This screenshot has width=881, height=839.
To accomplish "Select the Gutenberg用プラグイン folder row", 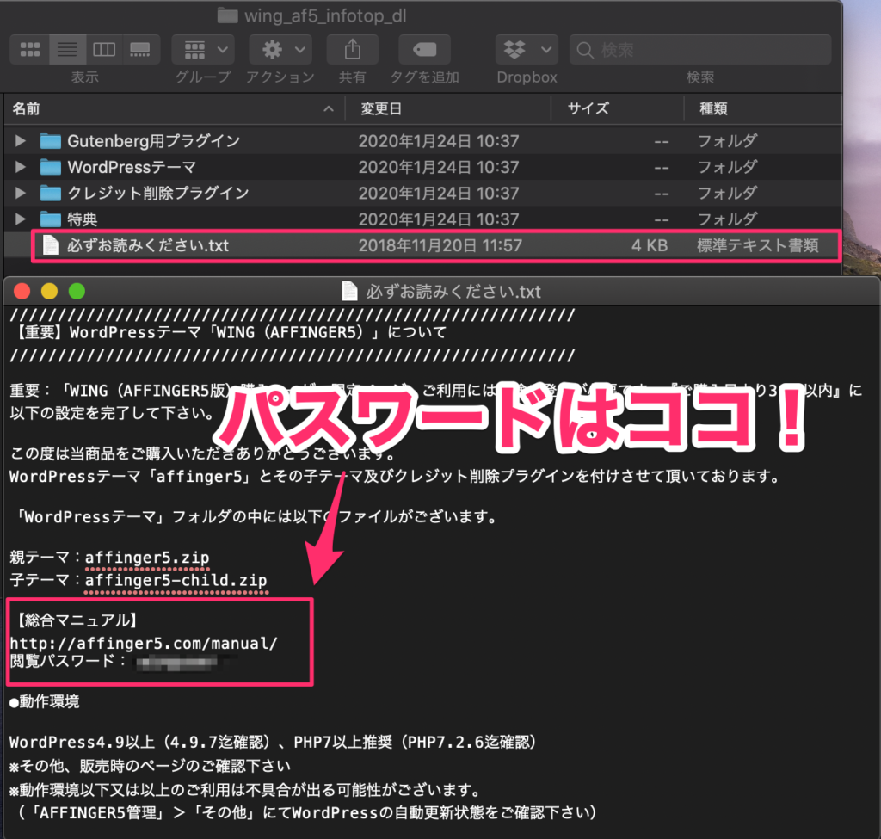I will coord(423,140).
